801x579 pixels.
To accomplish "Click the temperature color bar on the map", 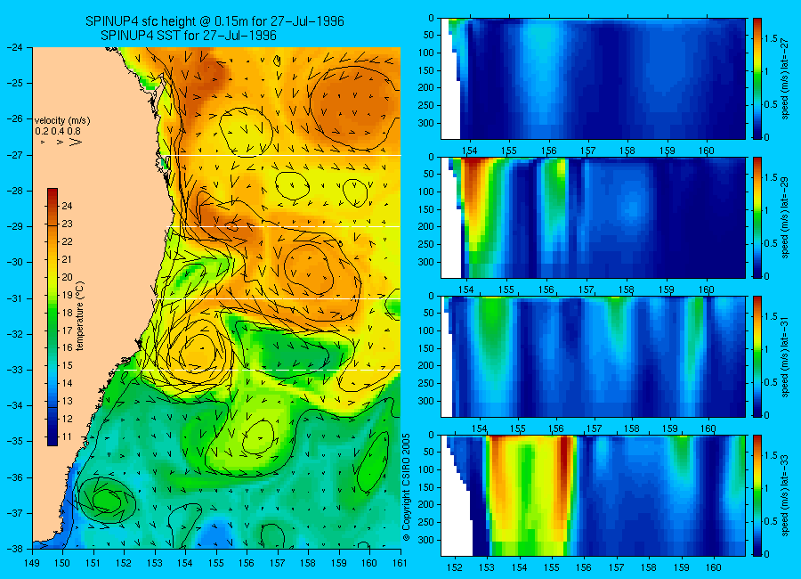I will click(53, 317).
